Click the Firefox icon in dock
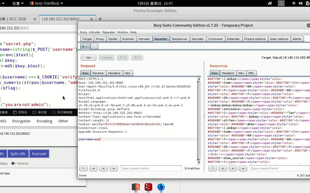Screen dimensions: 310x193 tap(161, 187)
